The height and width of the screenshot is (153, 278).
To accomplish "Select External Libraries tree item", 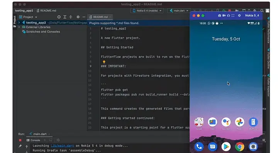I will coord(36,27).
